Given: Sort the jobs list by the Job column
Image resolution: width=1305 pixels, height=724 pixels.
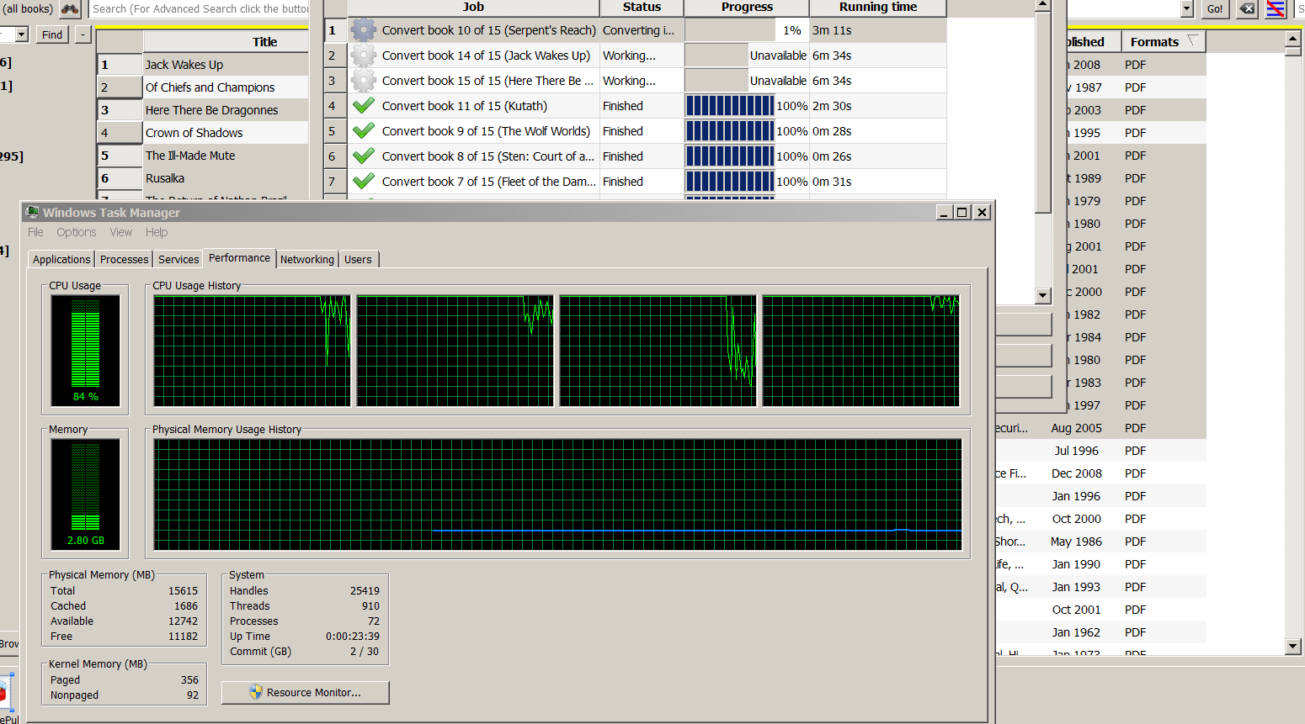Looking at the screenshot, I should 473,8.
